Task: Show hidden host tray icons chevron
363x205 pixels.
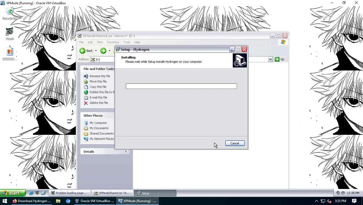Action: click(317, 201)
